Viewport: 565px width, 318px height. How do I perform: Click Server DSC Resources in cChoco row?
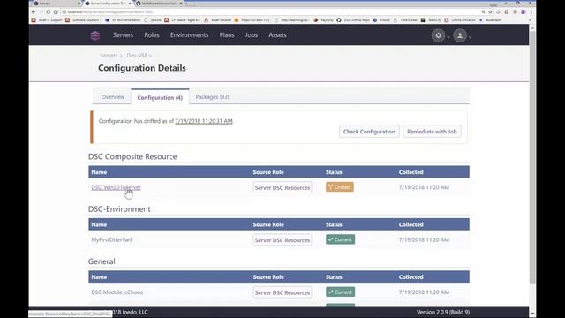tap(282, 292)
